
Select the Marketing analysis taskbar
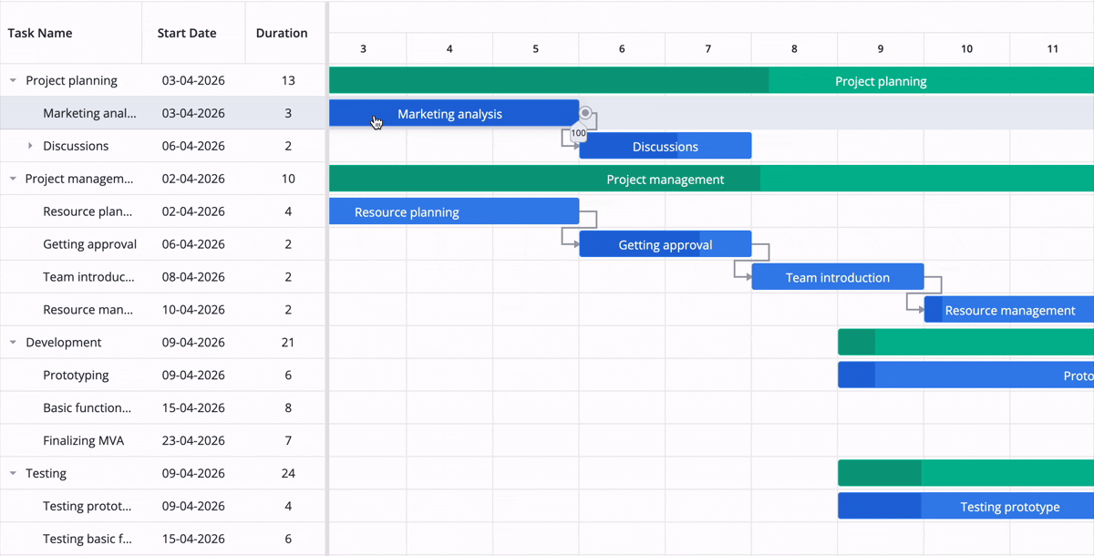click(x=449, y=113)
